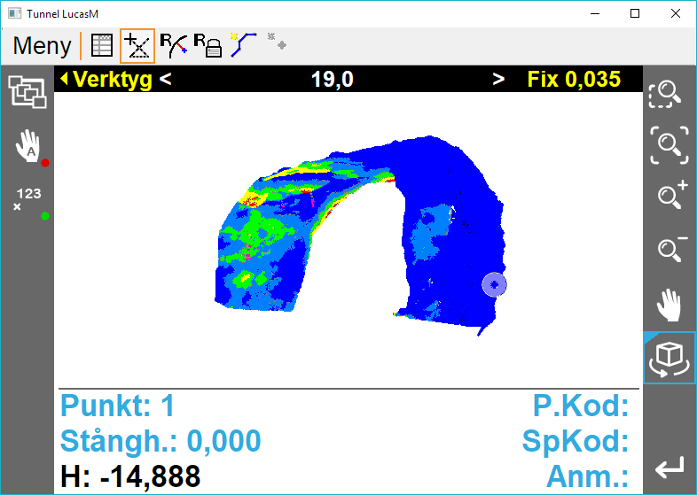The image size is (697, 495).
Task: Select the pan hand tool
Action: (669, 306)
